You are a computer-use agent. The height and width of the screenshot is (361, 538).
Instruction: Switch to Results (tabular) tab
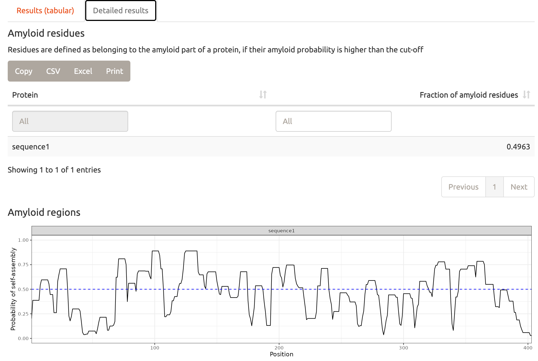click(x=45, y=10)
